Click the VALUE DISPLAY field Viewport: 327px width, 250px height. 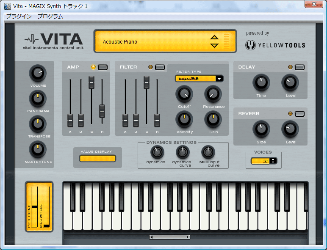click(97, 159)
